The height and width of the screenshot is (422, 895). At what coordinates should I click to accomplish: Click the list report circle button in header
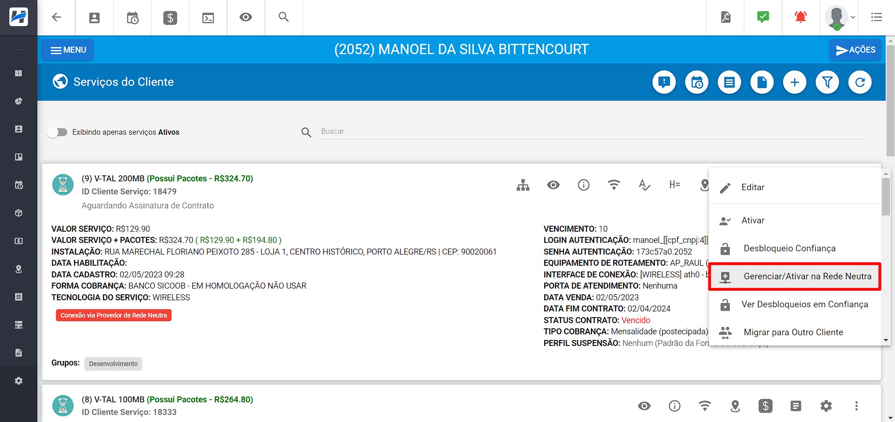tap(729, 83)
